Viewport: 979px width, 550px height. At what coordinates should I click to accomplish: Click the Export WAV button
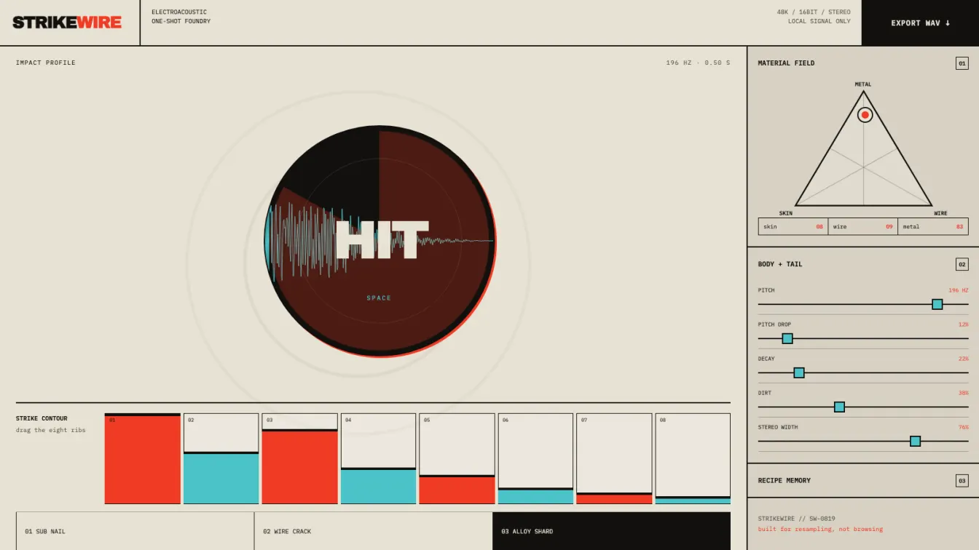920,23
